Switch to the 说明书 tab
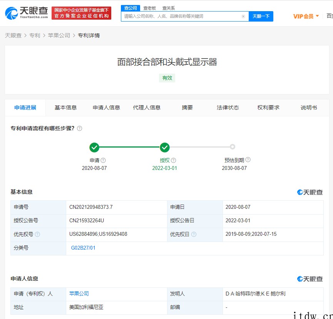Image resolution: width=333 pixels, height=319 pixels. coord(309,108)
